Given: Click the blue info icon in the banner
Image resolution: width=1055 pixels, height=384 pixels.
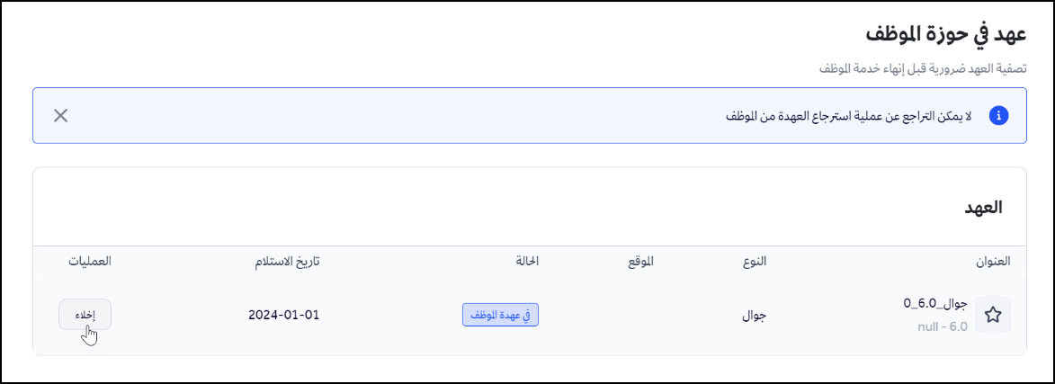Looking at the screenshot, I should click(997, 116).
